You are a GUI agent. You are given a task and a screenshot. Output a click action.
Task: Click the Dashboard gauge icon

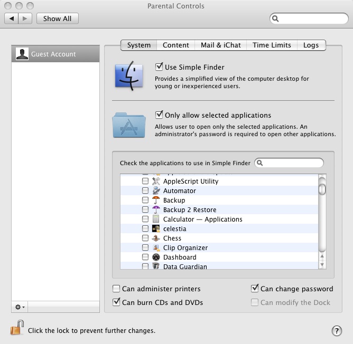click(156, 257)
